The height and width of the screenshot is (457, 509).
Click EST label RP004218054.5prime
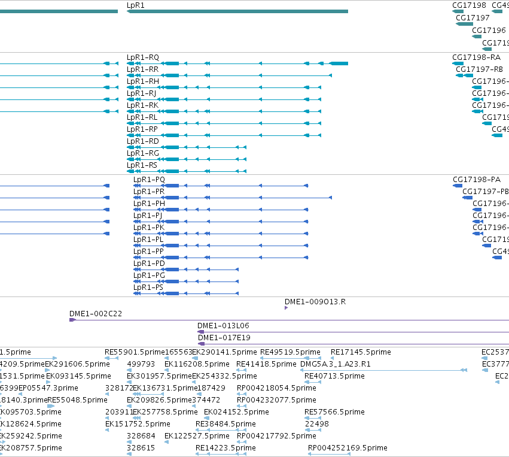(x=276, y=388)
